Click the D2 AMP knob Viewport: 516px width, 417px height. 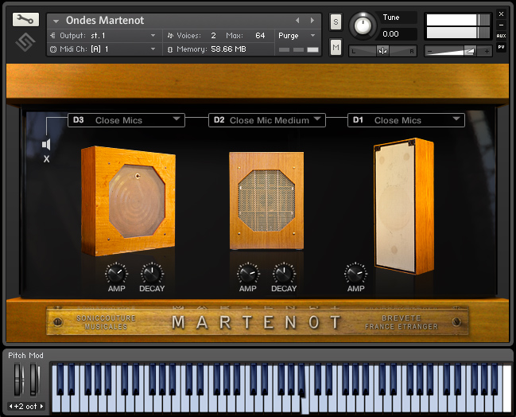pyautogui.click(x=248, y=274)
